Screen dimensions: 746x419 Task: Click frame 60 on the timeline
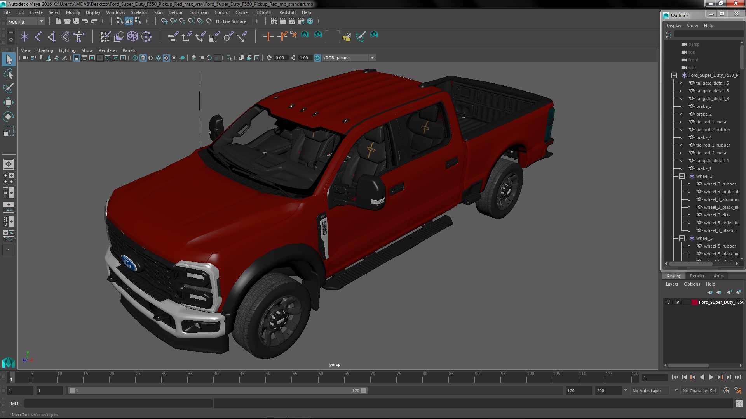pyautogui.click(x=321, y=377)
